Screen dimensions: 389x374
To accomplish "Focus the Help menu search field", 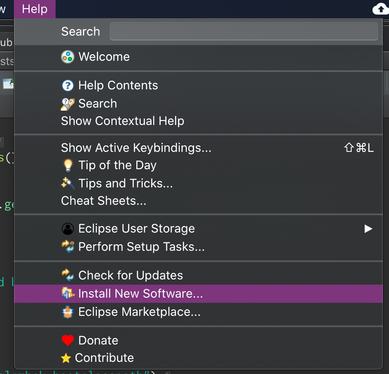I will click(244, 31).
